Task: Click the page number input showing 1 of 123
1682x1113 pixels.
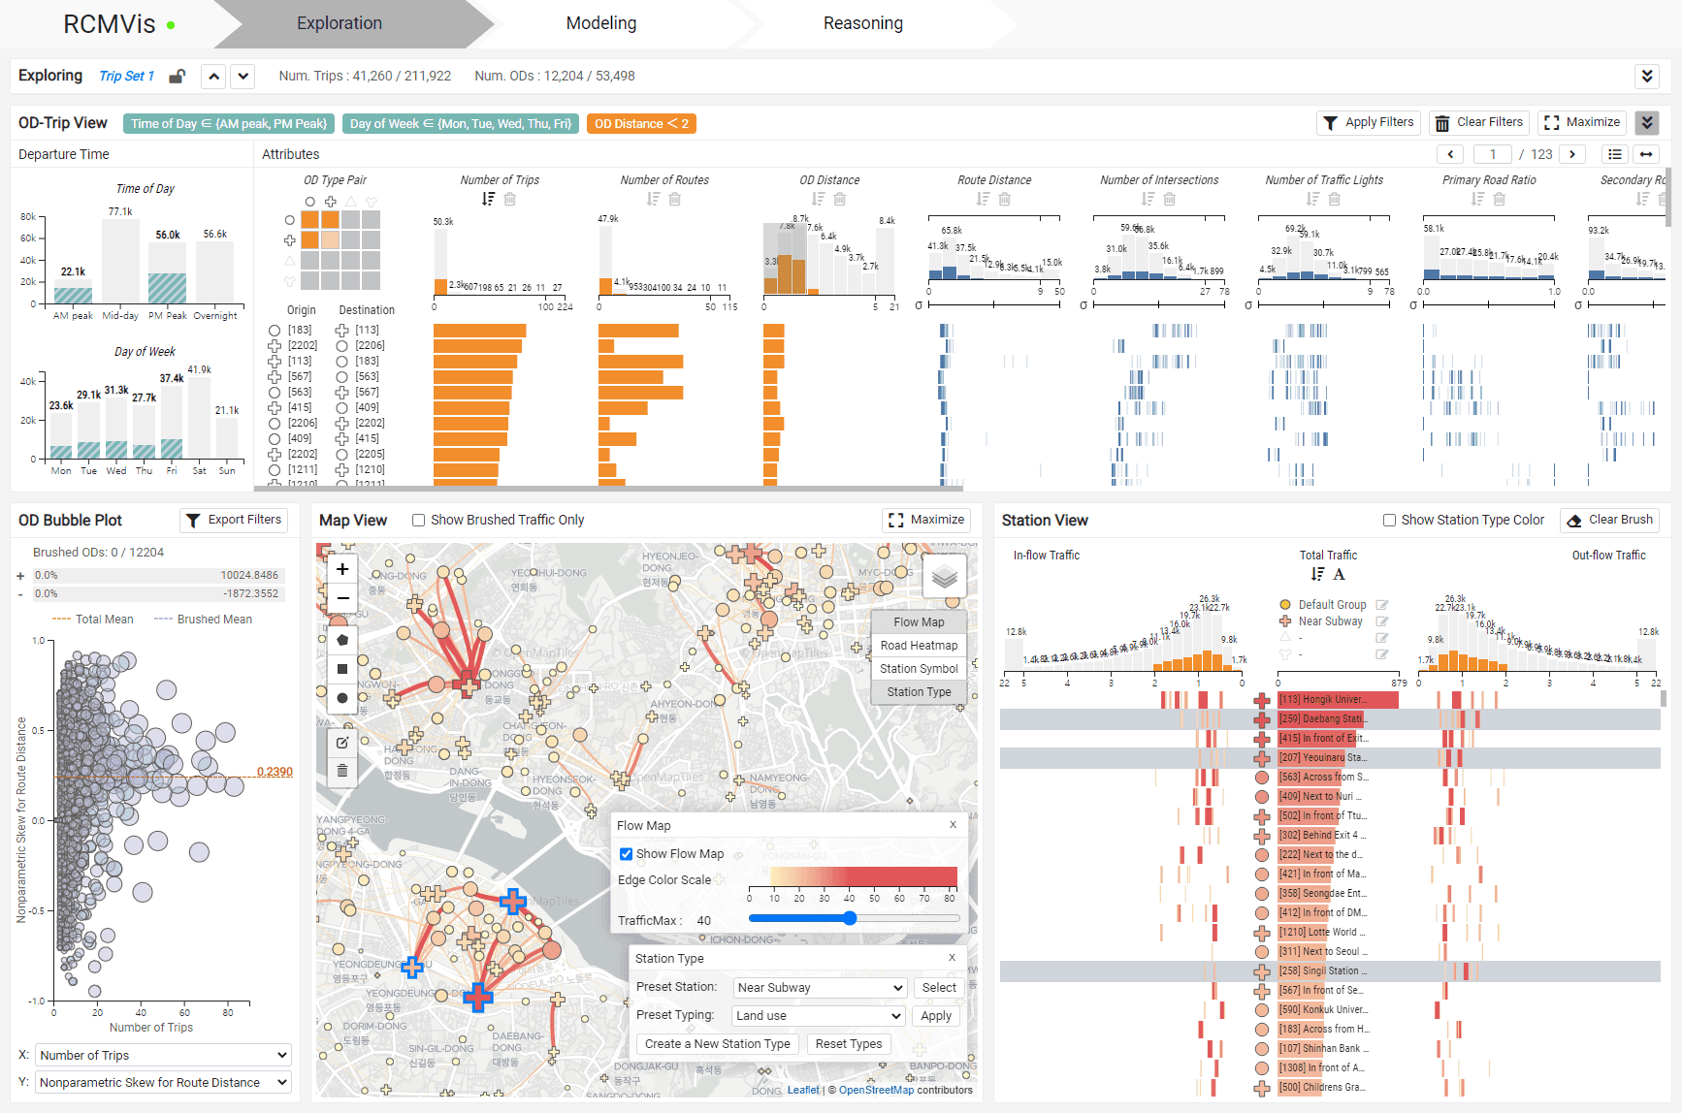Action: 1492,153
